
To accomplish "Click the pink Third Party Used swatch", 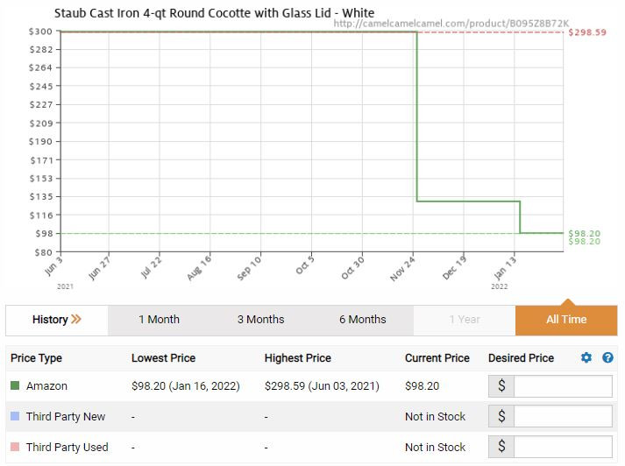I will pos(15,447).
